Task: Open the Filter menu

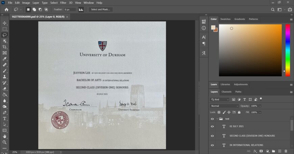Action: (x=63, y=3)
